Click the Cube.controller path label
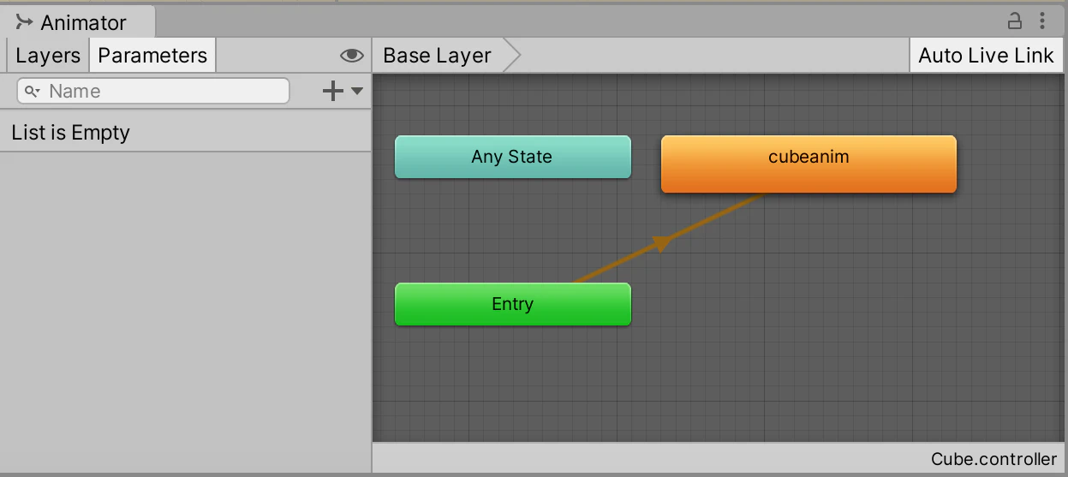This screenshot has height=477, width=1068. [993, 459]
